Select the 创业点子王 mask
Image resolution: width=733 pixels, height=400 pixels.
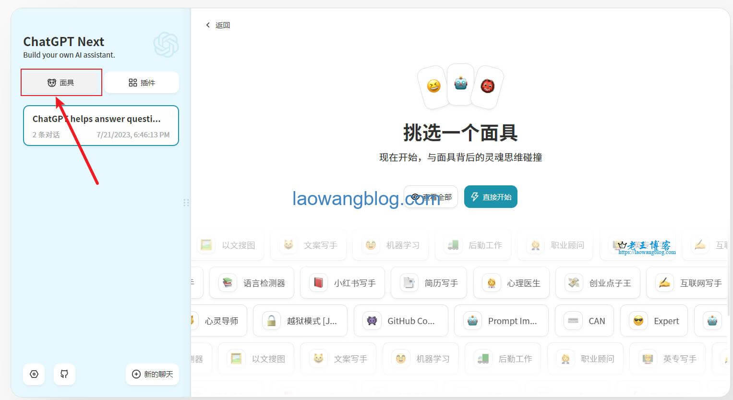598,283
